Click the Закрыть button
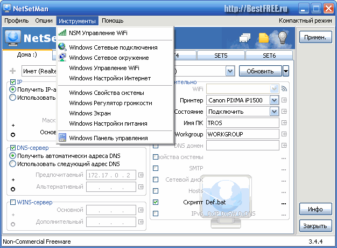Viewport: 337px width, 248px height. tap(315, 226)
